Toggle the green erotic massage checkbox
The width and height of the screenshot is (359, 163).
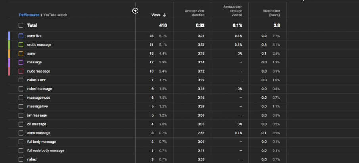[x=21, y=45]
